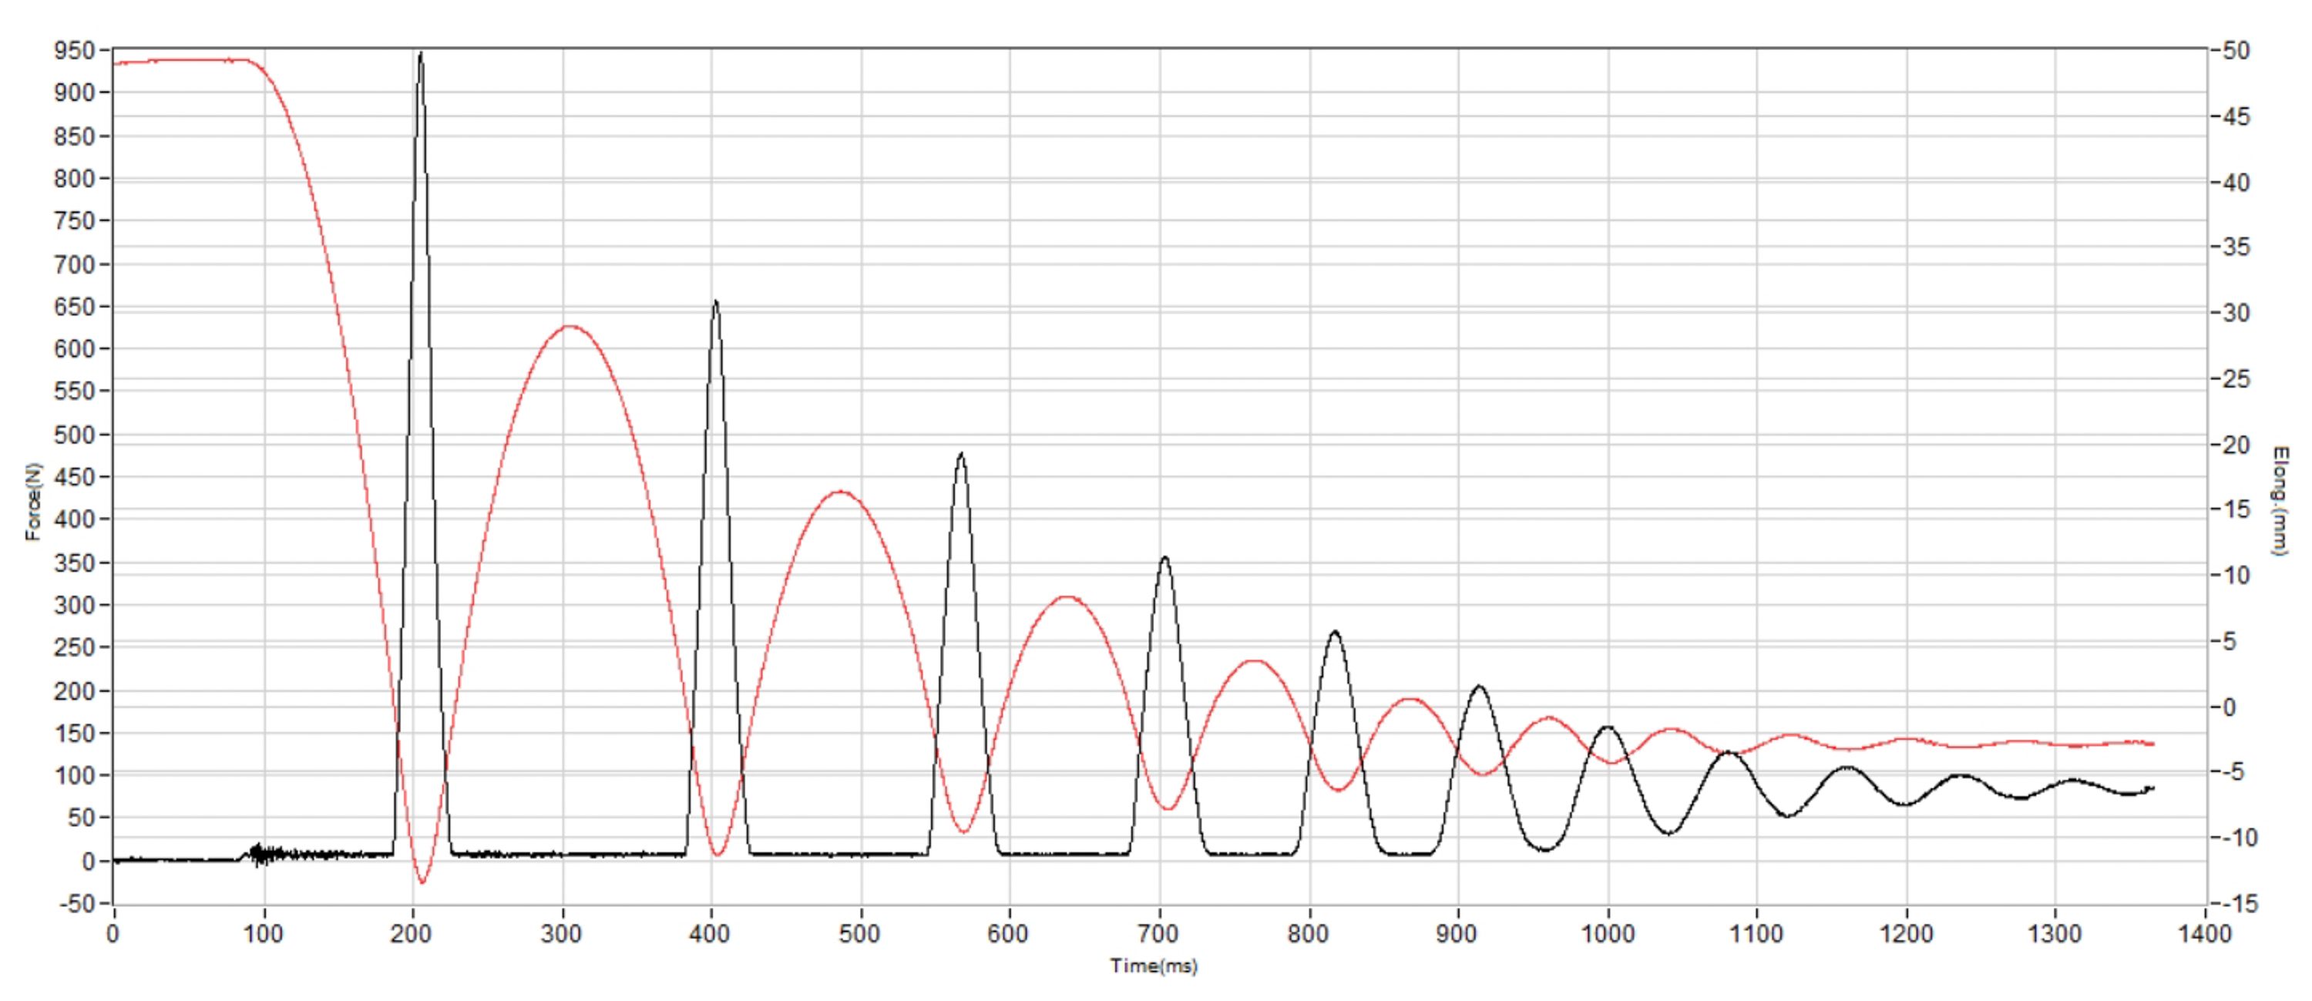Screen dimensions: 2312x1001
Task: Click the black force peak near 700 ms
Action: (1165, 559)
